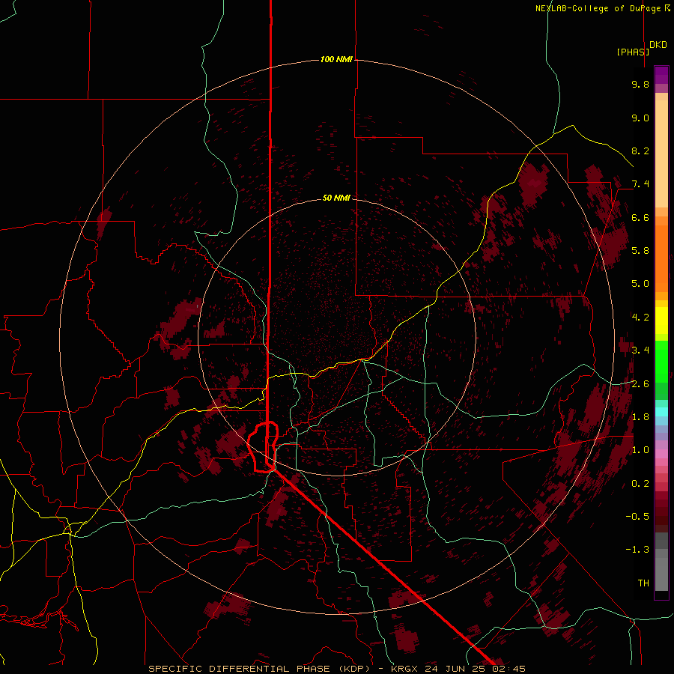Choose the 2.6 legend value
Image resolution: width=674 pixels, height=674 pixels.
click(640, 383)
